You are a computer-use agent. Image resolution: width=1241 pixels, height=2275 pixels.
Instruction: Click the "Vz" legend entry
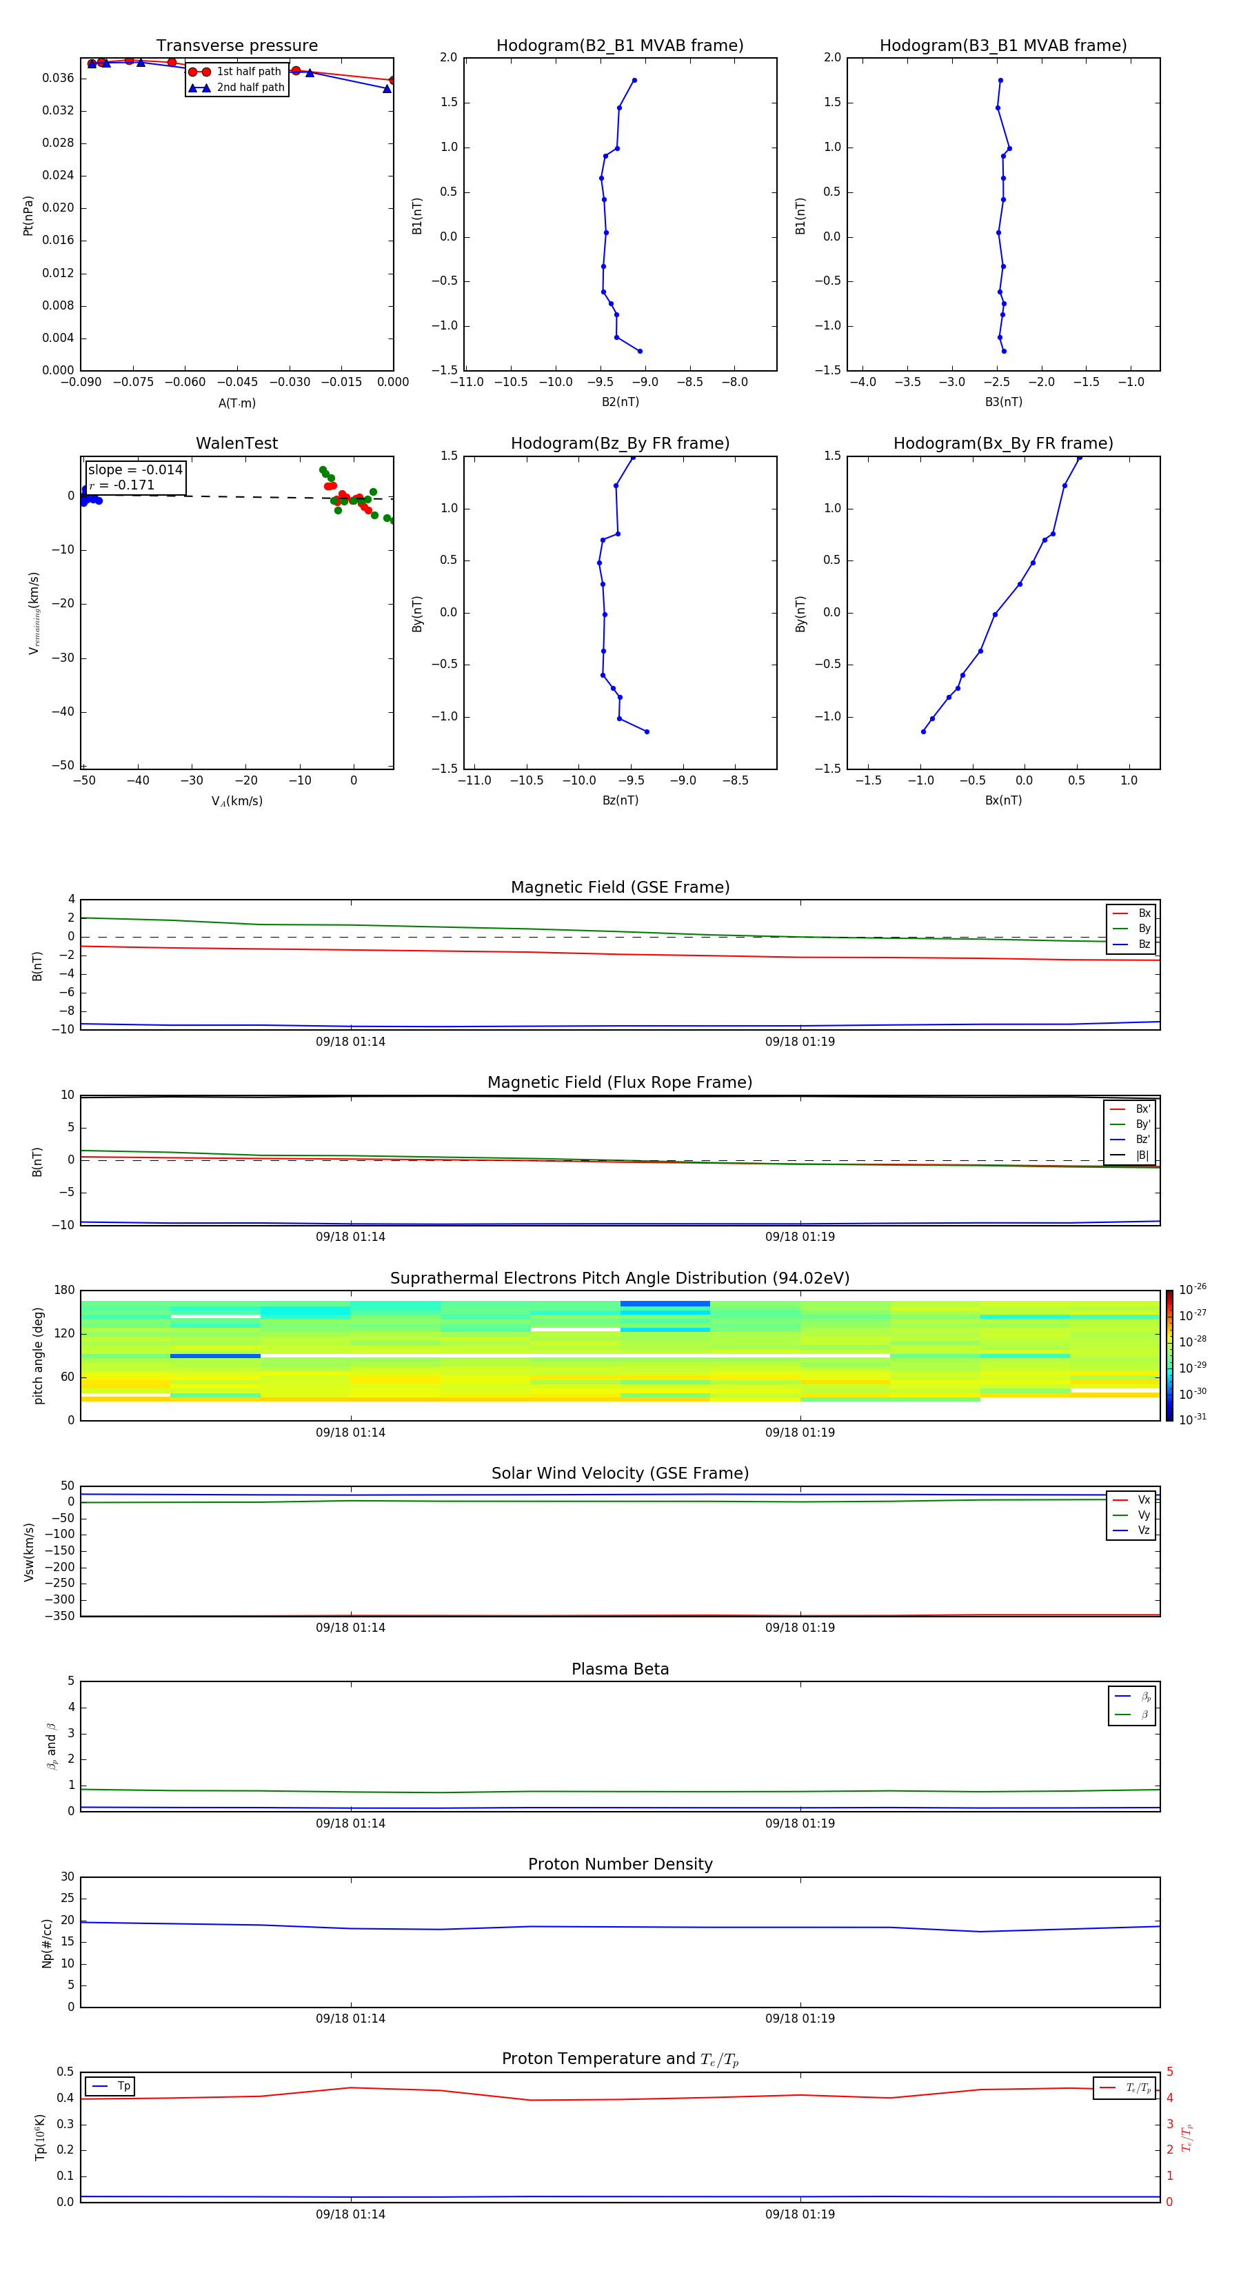click(1131, 1530)
